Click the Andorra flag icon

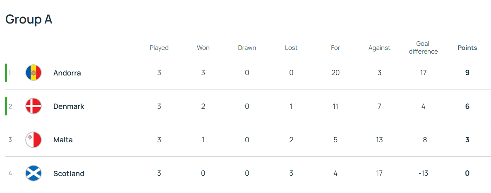33,73
